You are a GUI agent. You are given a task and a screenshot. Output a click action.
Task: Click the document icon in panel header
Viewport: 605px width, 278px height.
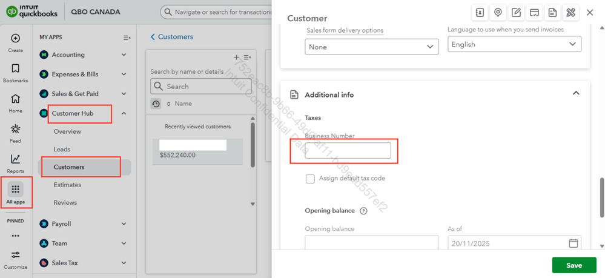552,12
